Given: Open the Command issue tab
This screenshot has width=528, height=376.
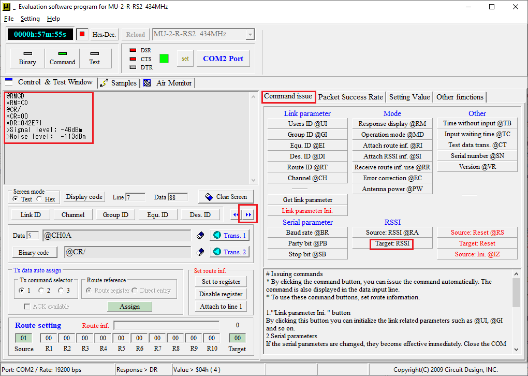Looking at the screenshot, I should click(x=288, y=96).
